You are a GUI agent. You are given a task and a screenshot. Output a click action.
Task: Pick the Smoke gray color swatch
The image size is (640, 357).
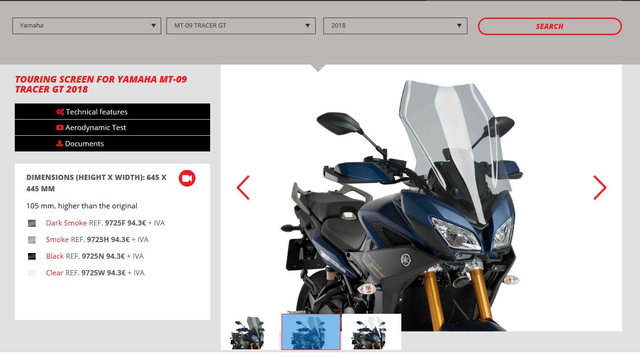coord(32,240)
